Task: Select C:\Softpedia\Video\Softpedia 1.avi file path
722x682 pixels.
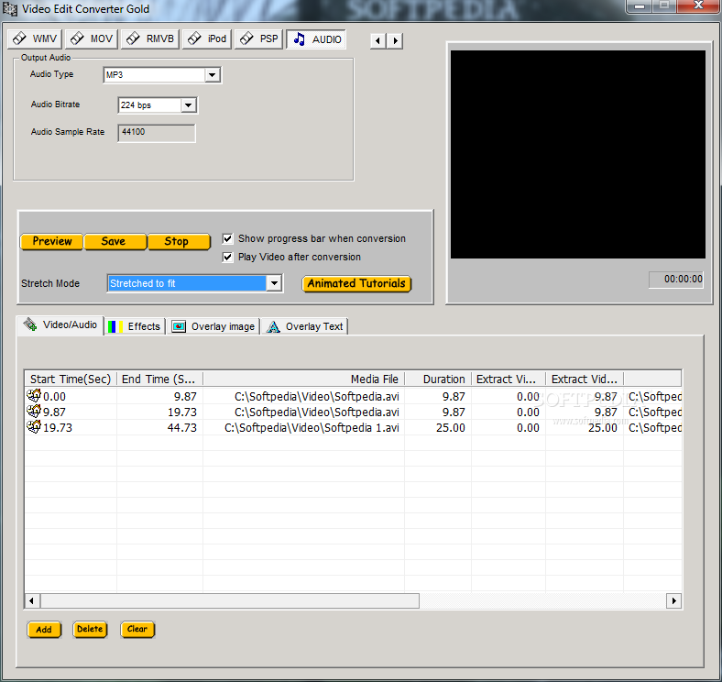Action: click(312, 428)
